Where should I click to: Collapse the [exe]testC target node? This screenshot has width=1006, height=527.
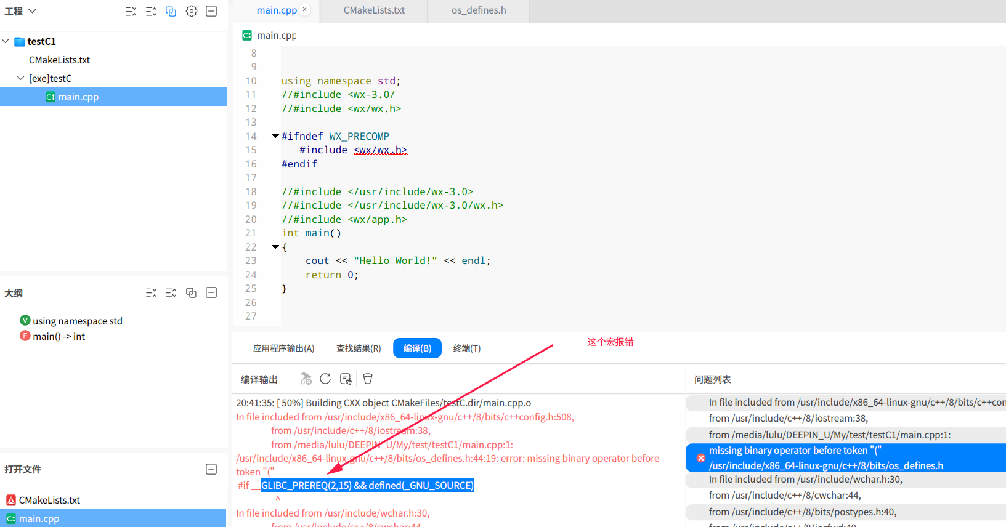(21, 78)
